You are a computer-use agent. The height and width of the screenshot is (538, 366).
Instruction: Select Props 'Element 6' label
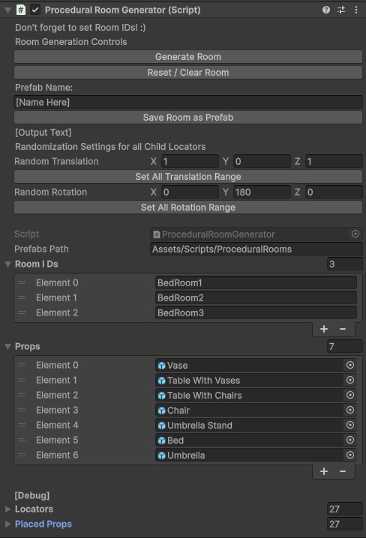57,455
